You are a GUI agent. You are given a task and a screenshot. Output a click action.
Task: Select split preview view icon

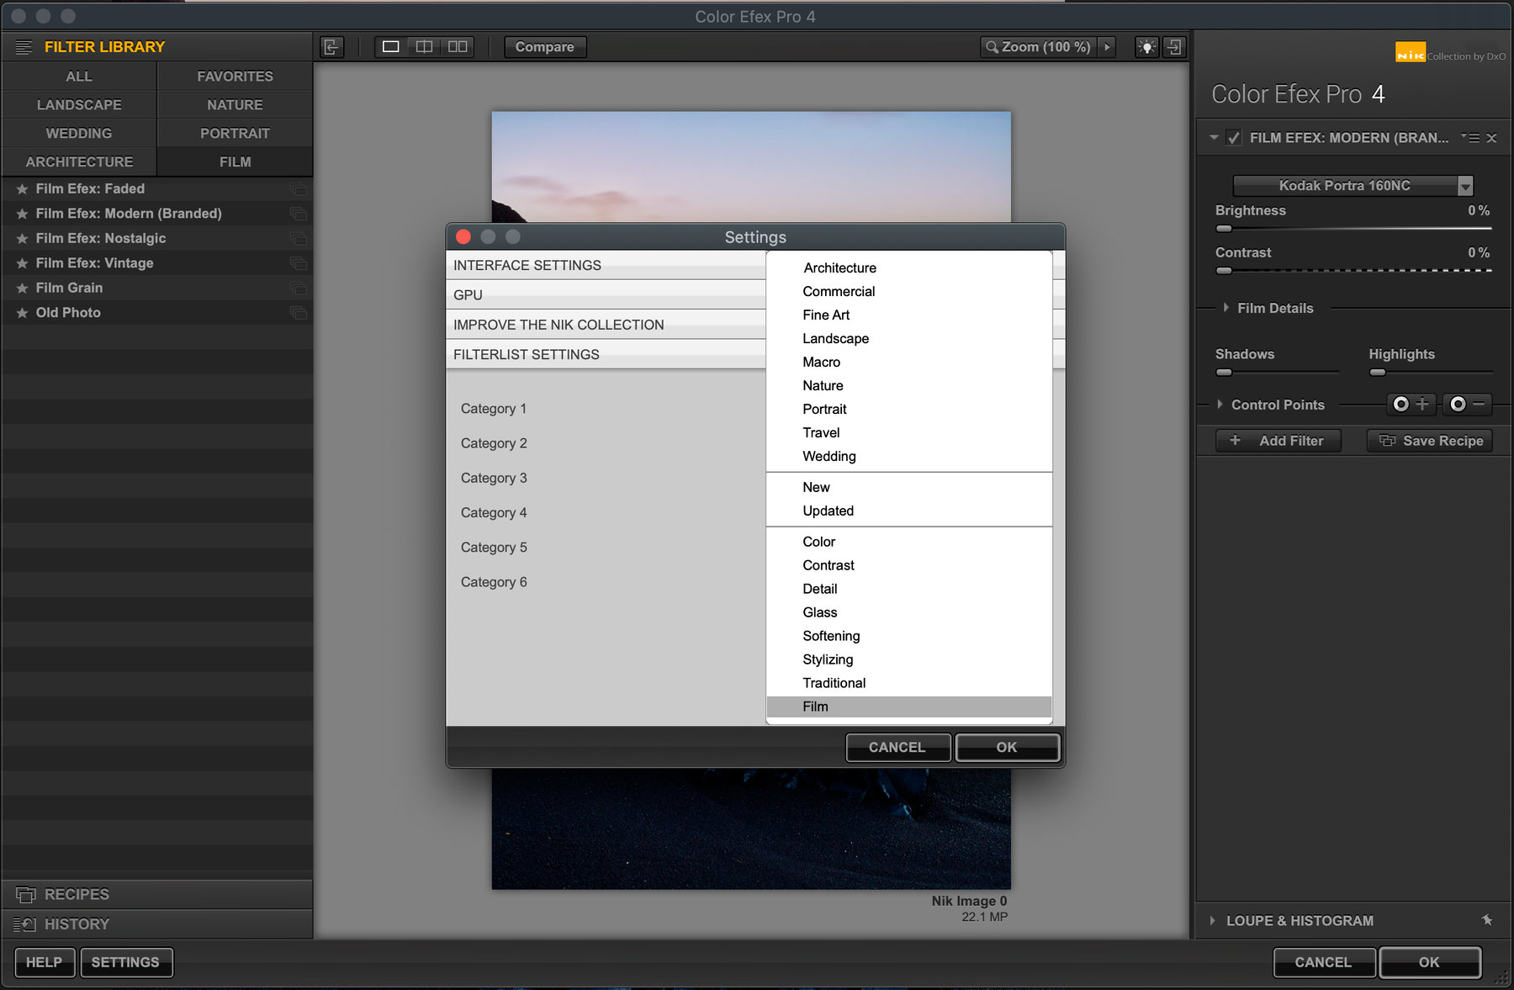click(425, 47)
